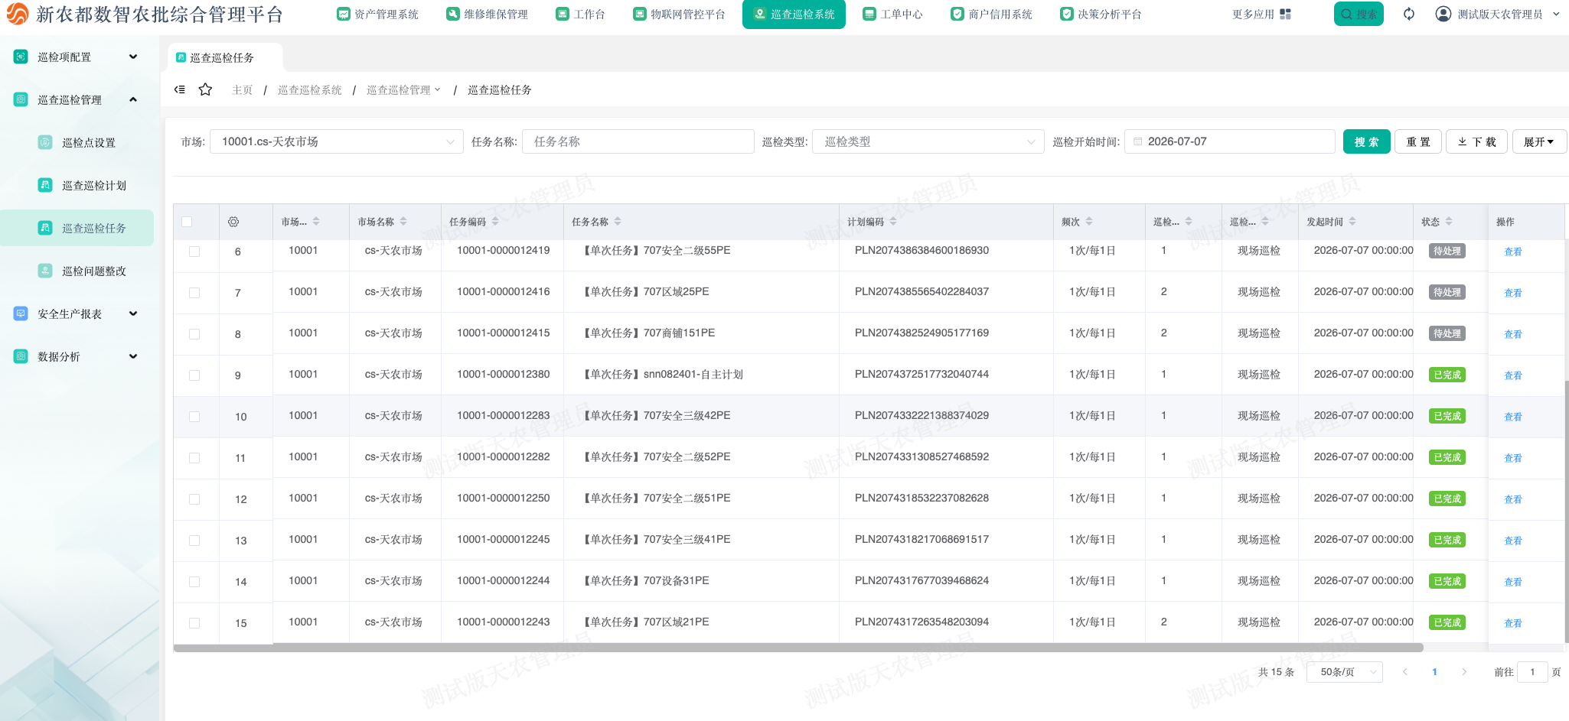This screenshot has width=1569, height=721.
Task: Select the checkbox for row 12
Action: [194, 499]
